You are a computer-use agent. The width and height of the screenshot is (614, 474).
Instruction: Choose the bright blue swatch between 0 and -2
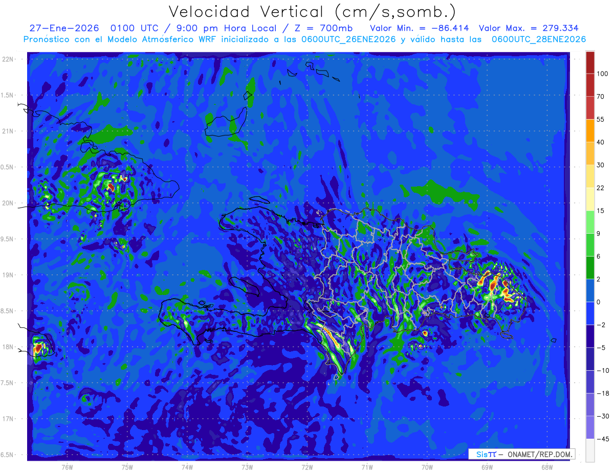pyautogui.click(x=590, y=313)
